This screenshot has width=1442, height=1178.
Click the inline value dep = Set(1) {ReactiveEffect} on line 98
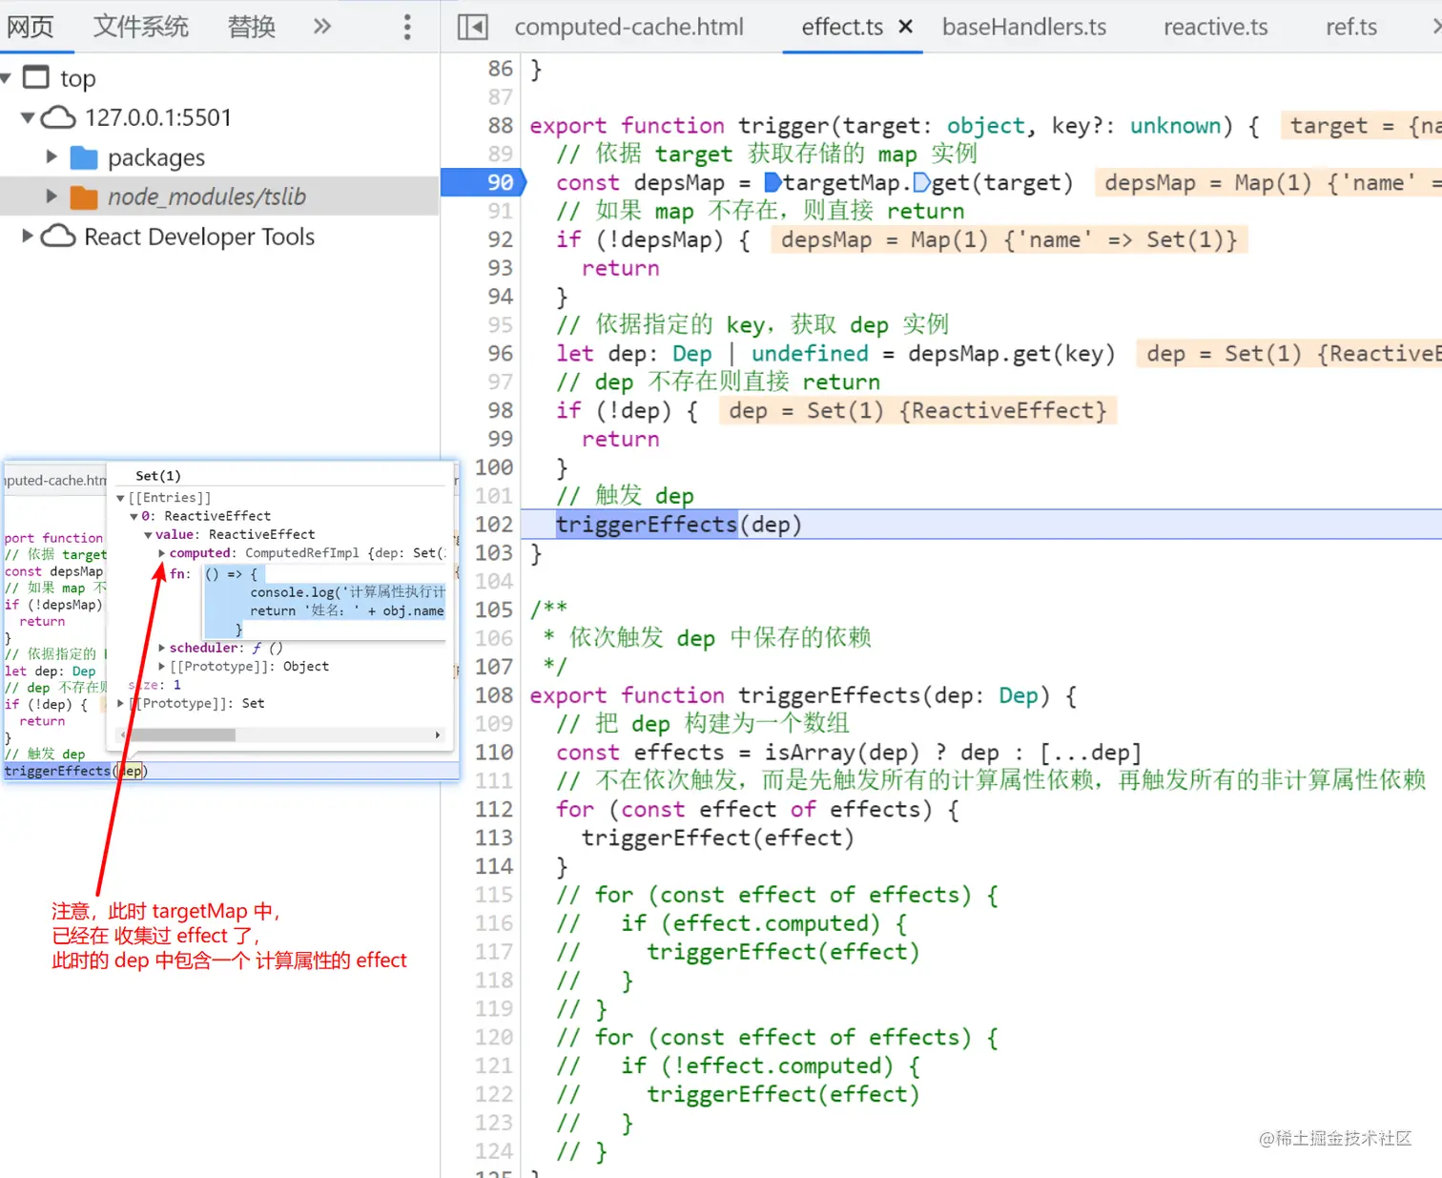(917, 410)
